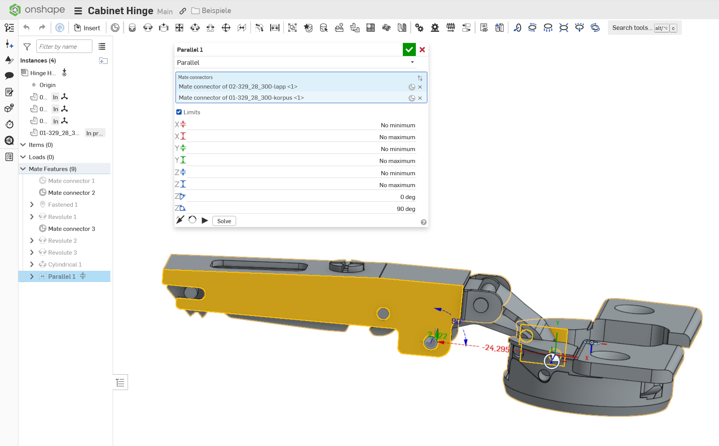Expand the Loads section
The height and width of the screenshot is (446, 719).
click(x=23, y=157)
